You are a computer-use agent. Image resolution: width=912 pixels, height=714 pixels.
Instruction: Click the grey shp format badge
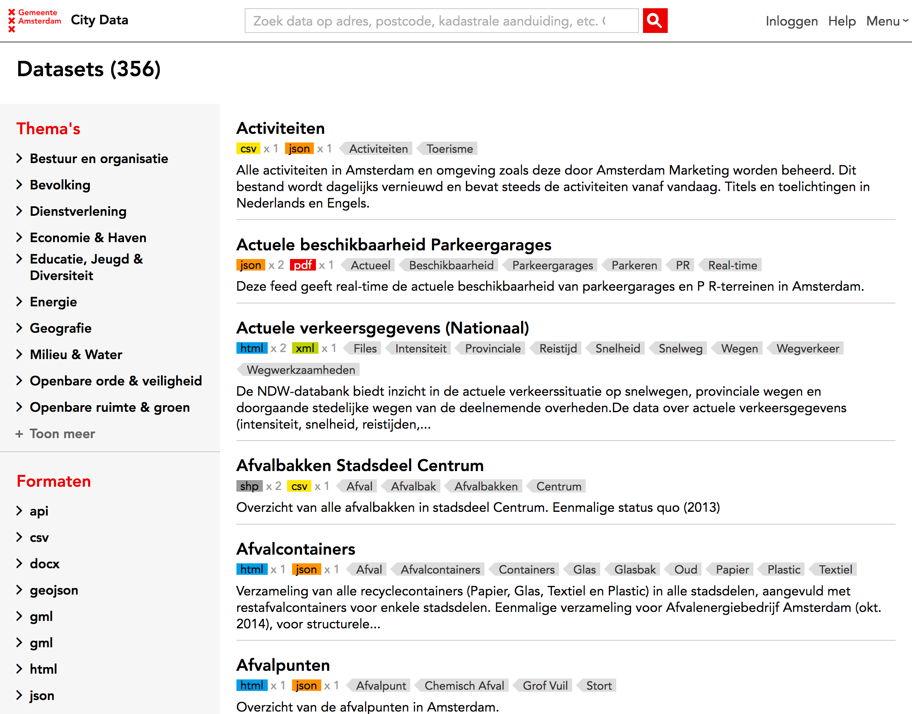[x=249, y=486]
